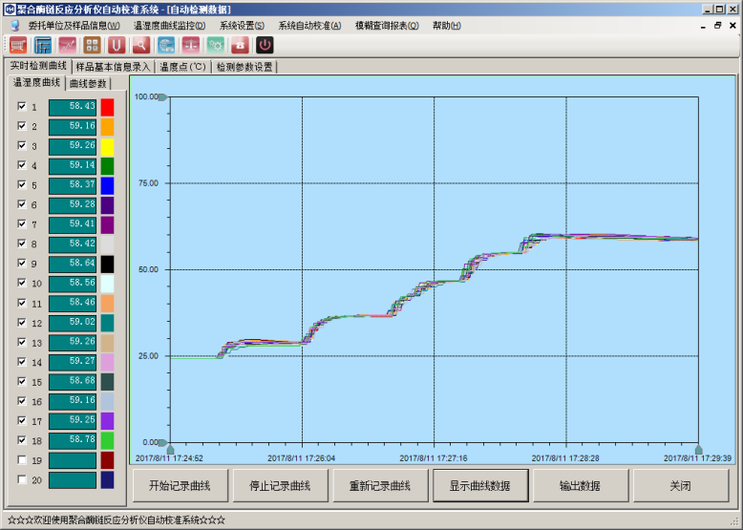Click the red lock toolbar icon
The width and height of the screenshot is (743, 530).
[241, 44]
